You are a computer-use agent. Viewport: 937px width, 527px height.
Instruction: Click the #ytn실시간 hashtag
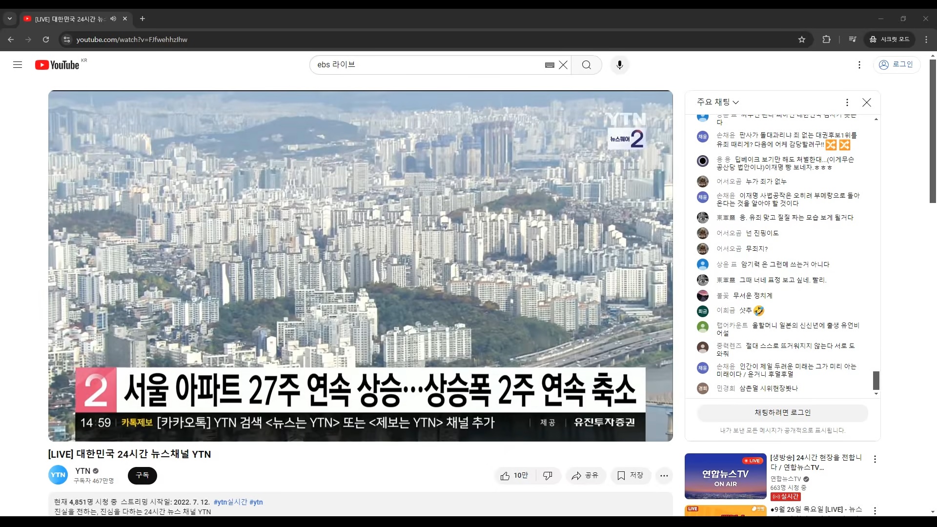(x=230, y=502)
